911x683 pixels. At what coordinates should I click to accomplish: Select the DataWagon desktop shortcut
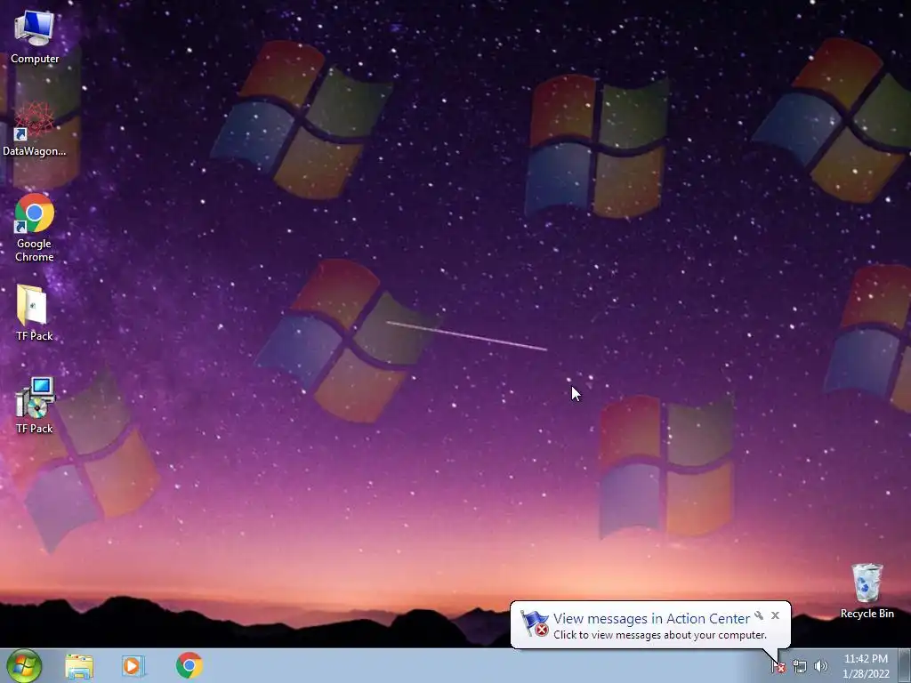(x=35, y=130)
